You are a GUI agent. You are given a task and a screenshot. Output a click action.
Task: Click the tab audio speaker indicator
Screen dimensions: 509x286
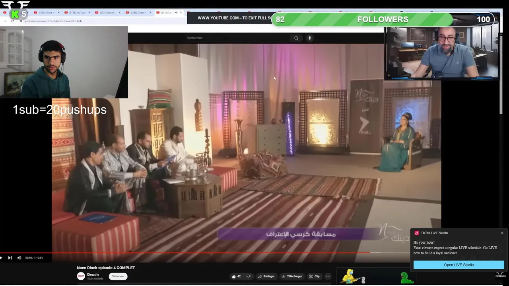click(176, 13)
